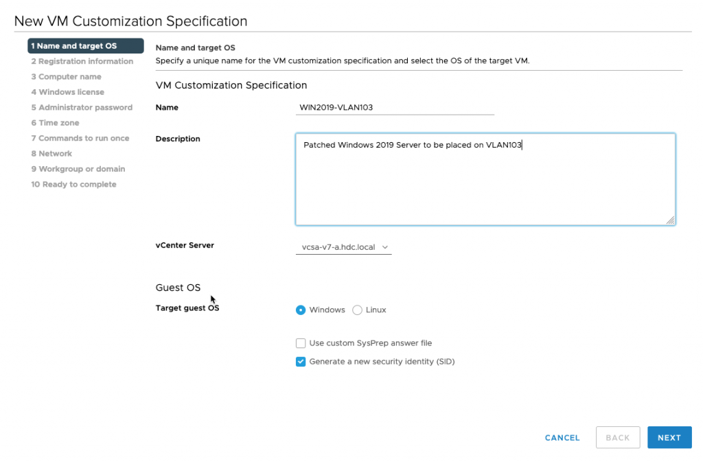Open the Ready to complete step
Viewport: 703px width, 462px height.
73,184
